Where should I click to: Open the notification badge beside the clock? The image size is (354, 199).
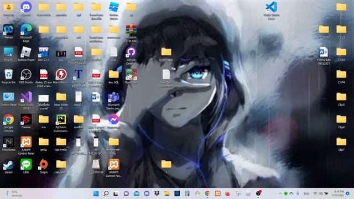coord(348,193)
